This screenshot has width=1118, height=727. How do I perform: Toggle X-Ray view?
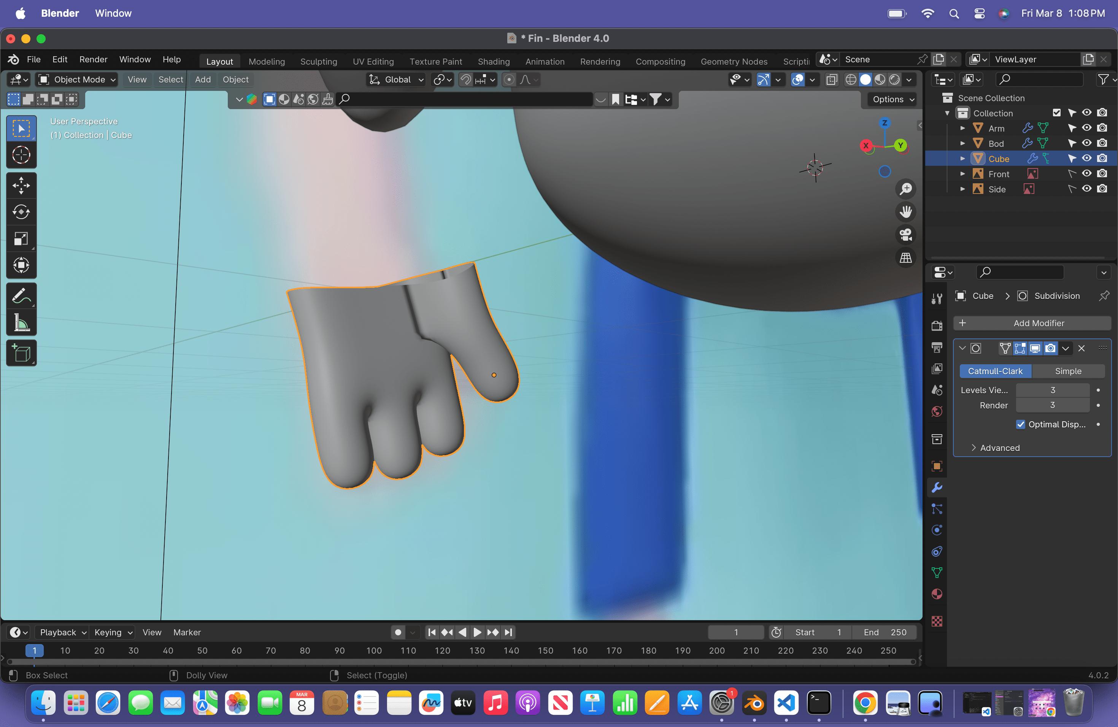click(x=831, y=80)
